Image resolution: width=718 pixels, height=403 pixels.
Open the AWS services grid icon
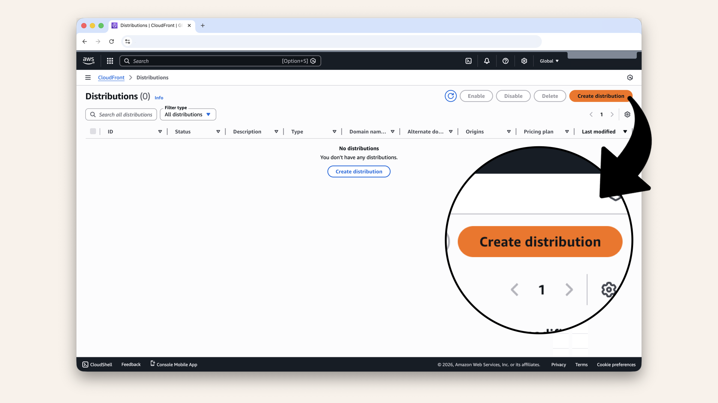[x=110, y=61]
